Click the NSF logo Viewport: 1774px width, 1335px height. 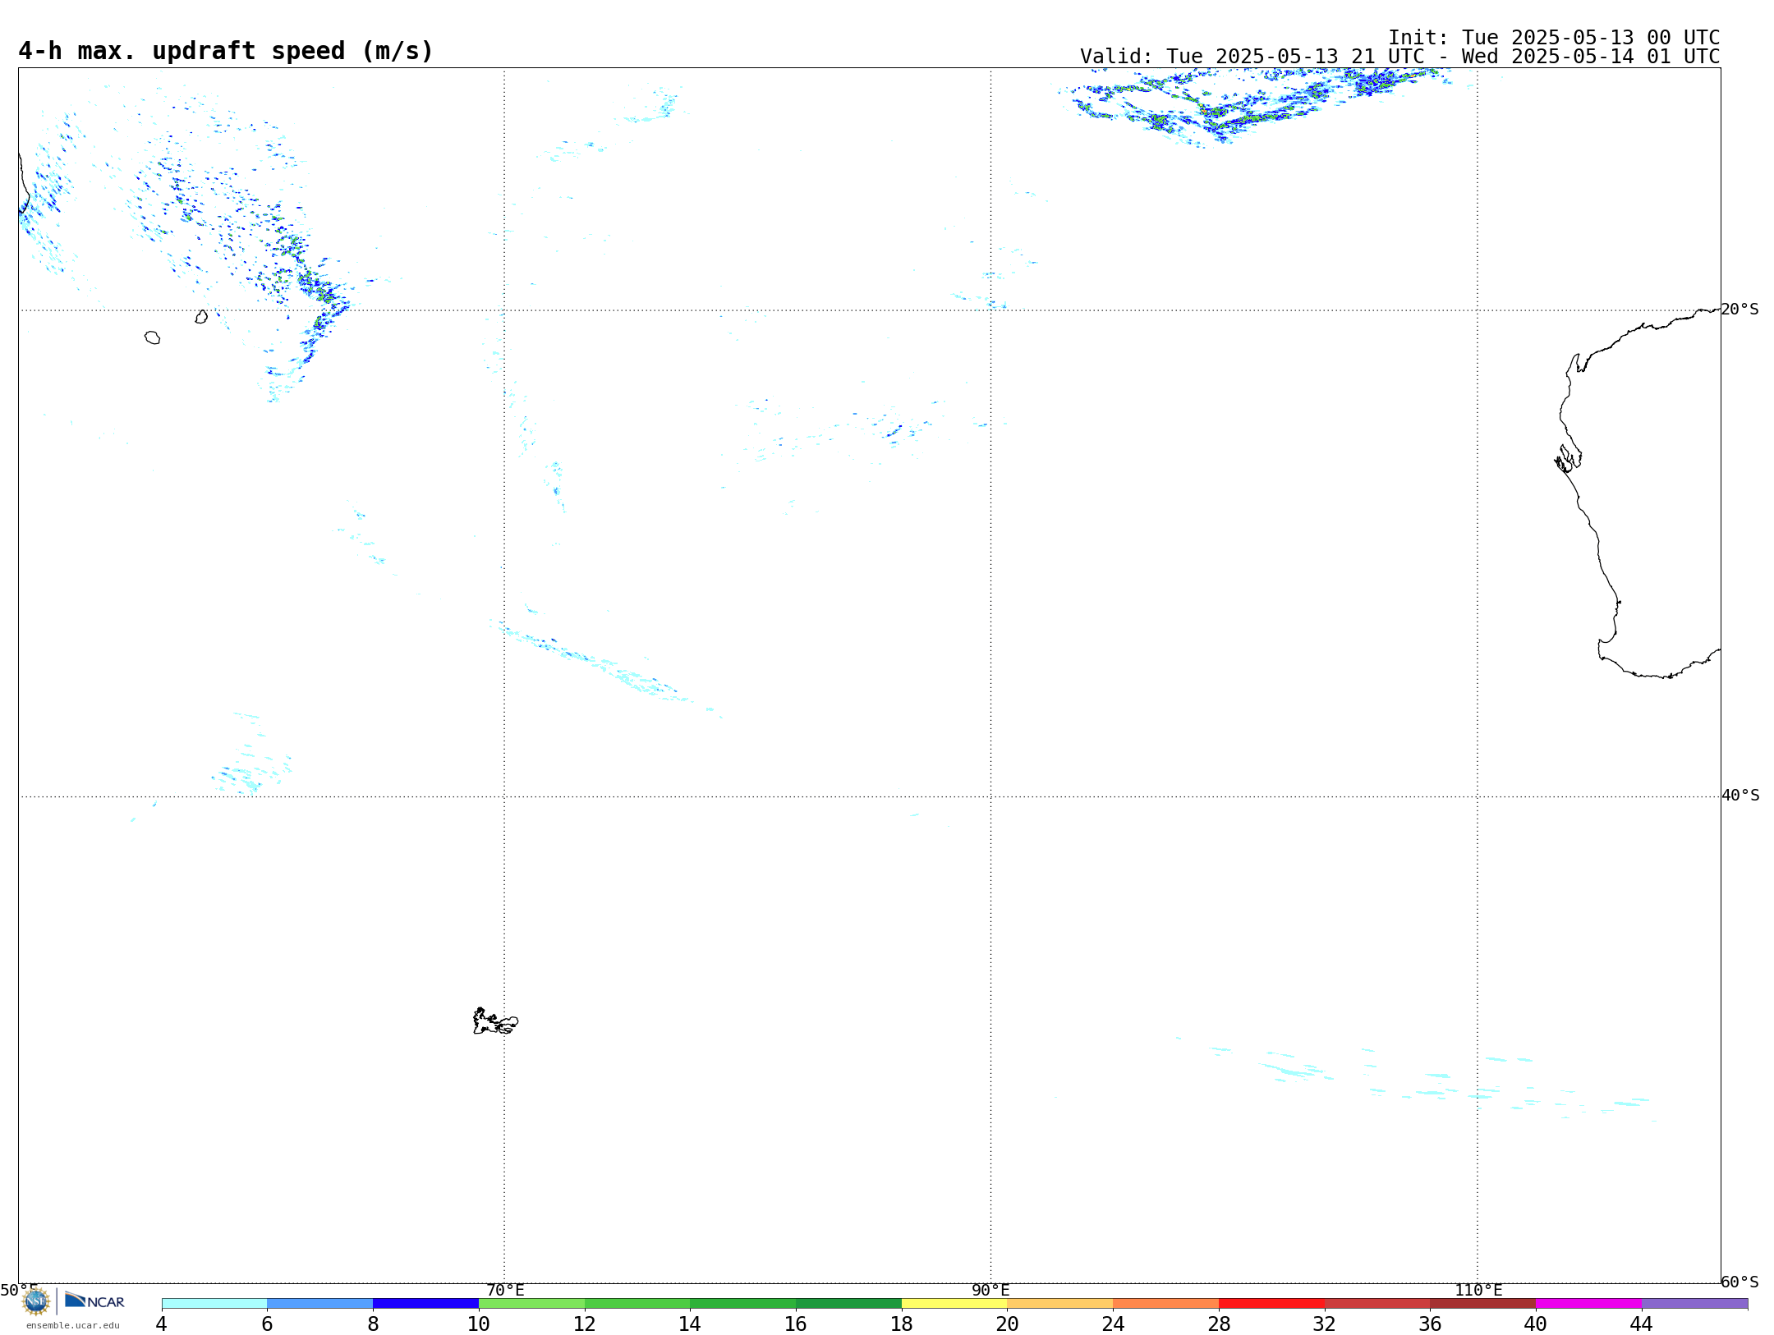[x=36, y=1301]
